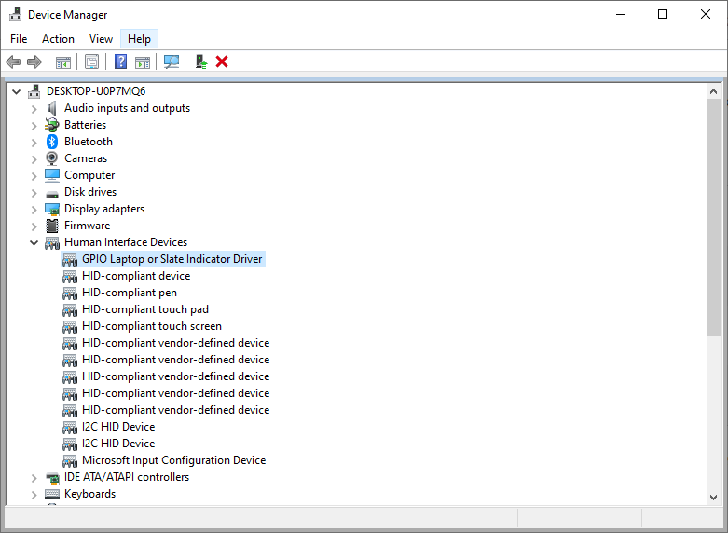Open the Properties toolbar icon
The width and height of the screenshot is (728, 533).
tap(92, 61)
